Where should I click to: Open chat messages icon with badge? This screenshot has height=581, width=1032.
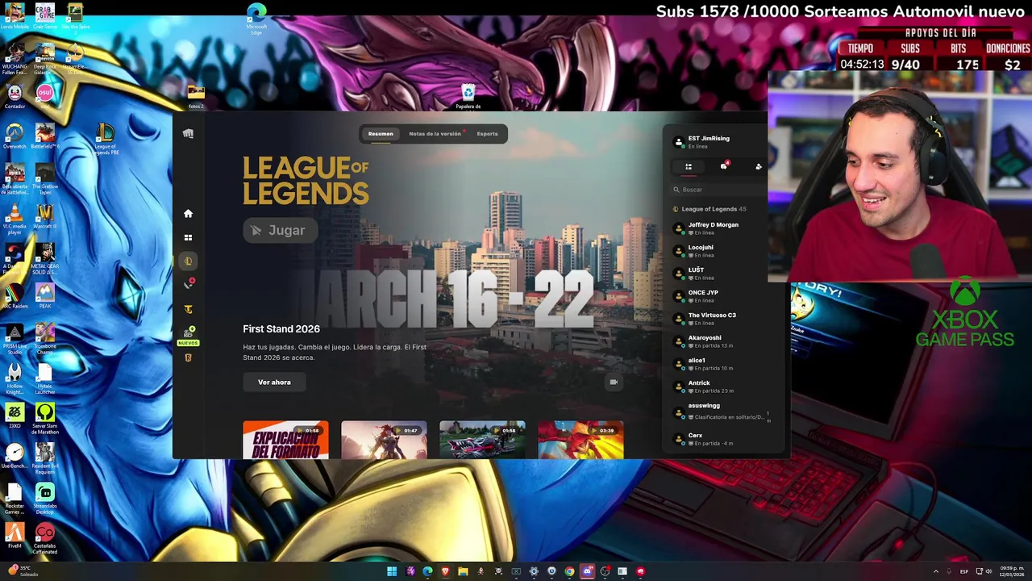[724, 166]
